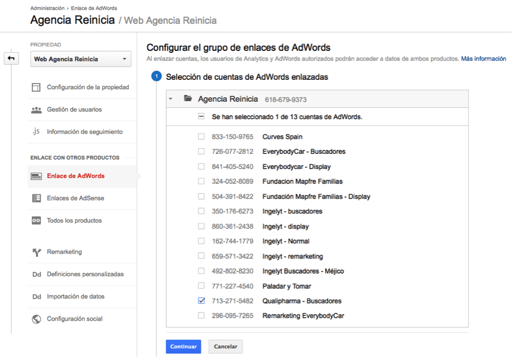The height and width of the screenshot is (357, 512).
Task: Open the Definiciones personalizadas menu item
Action: click(x=85, y=274)
